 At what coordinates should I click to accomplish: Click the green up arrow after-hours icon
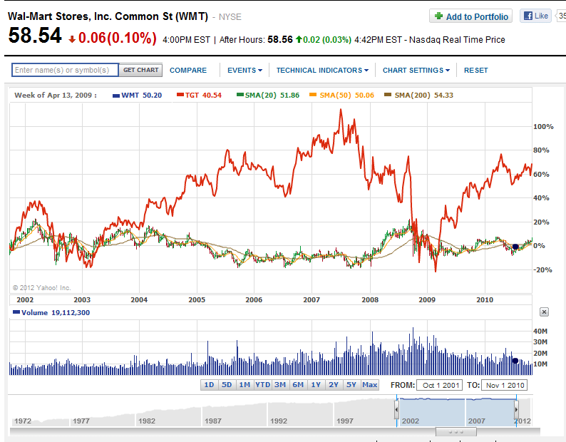click(x=299, y=39)
